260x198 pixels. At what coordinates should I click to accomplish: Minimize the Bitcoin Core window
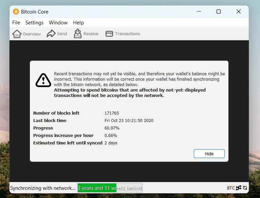tap(199, 12)
